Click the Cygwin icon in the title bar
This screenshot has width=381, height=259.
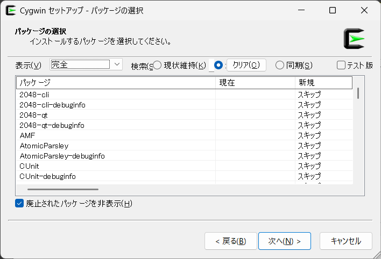tap(11, 10)
